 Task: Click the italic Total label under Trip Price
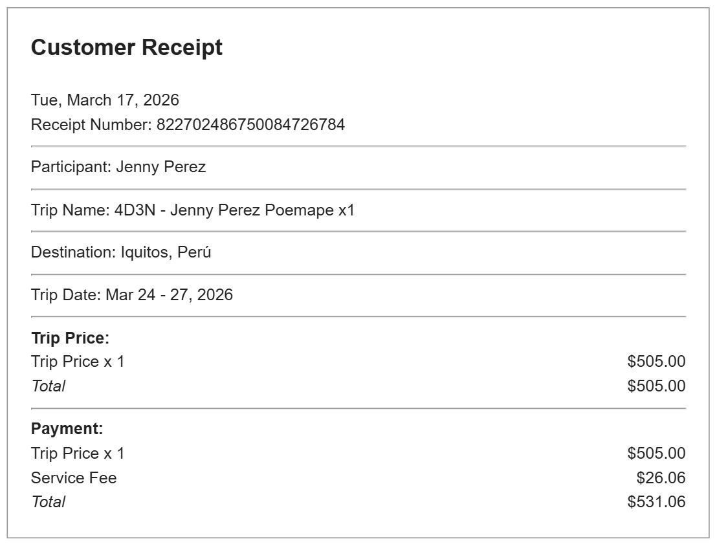[48, 386]
